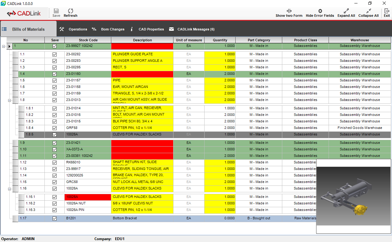Click the Bills of Materials list icon

point(4,29)
